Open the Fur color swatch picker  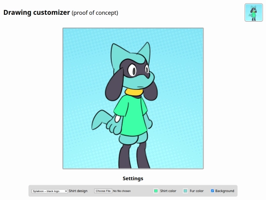tap(185, 191)
